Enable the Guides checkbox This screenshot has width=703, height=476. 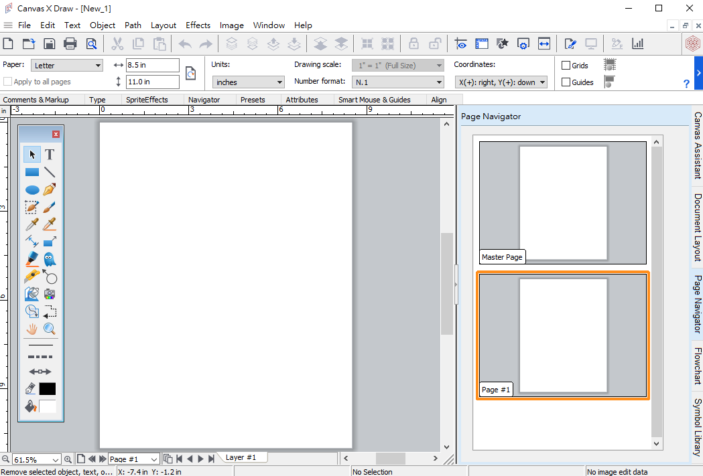pos(566,82)
